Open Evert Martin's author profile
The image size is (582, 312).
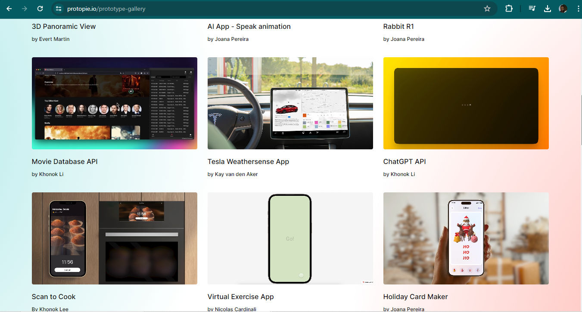54,39
